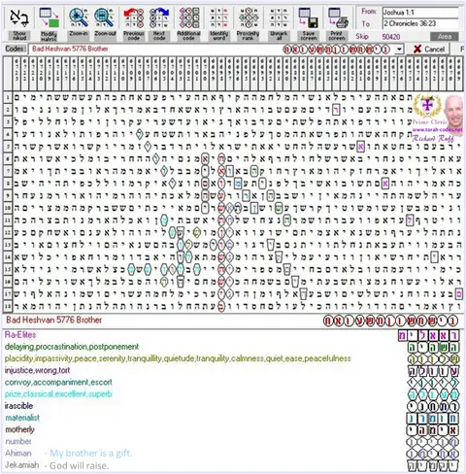Select the convoy, accompaniment, escort entry
The image size is (466, 474).
tap(58, 383)
